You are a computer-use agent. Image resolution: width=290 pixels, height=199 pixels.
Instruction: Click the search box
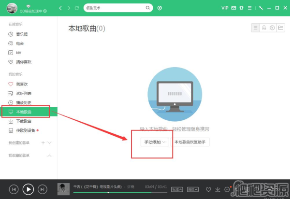pyautogui.click(x=118, y=8)
